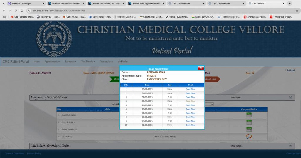Check availability calendar for Diabetic Endo
This screenshot has height=158, width=301.
[x=249, y=115]
